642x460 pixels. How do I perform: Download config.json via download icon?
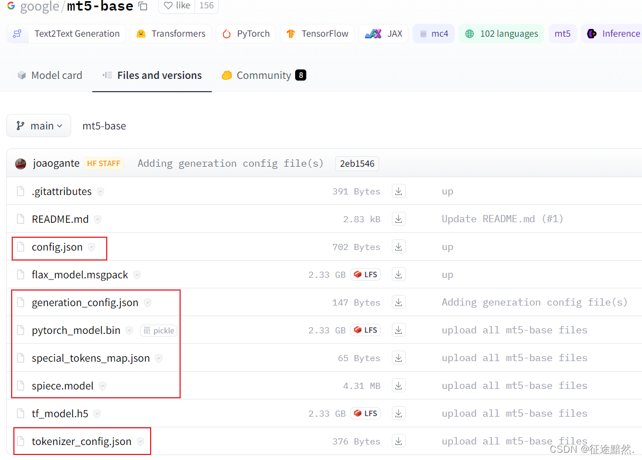click(x=399, y=247)
